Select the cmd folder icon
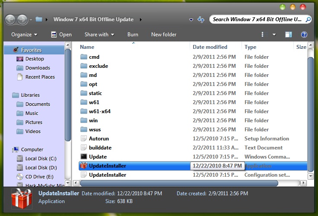This screenshot has width=318, height=216. point(83,57)
